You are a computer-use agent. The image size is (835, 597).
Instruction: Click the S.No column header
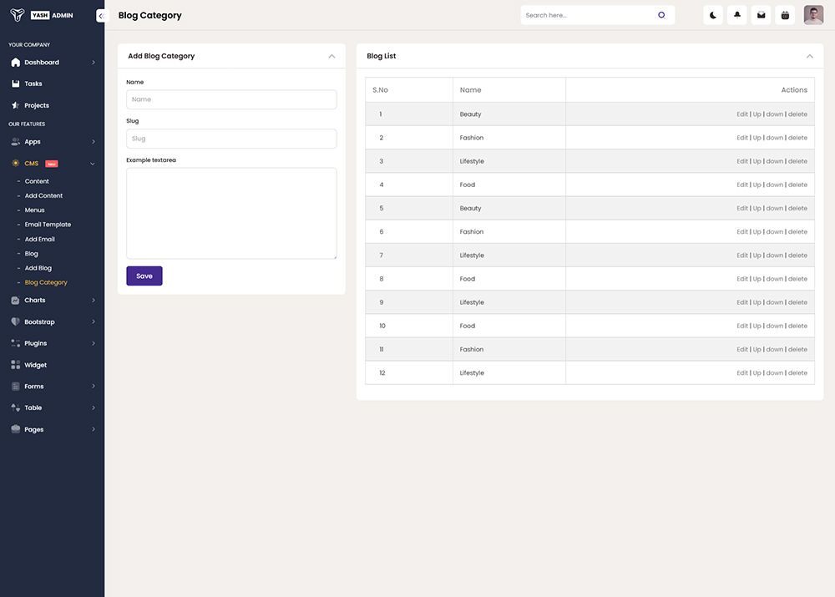pyautogui.click(x=380, y=90)
